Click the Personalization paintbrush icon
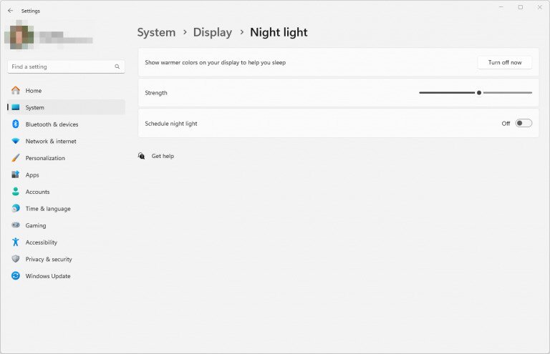The height and width of the screenshot is (354, 550). (16, 157)
